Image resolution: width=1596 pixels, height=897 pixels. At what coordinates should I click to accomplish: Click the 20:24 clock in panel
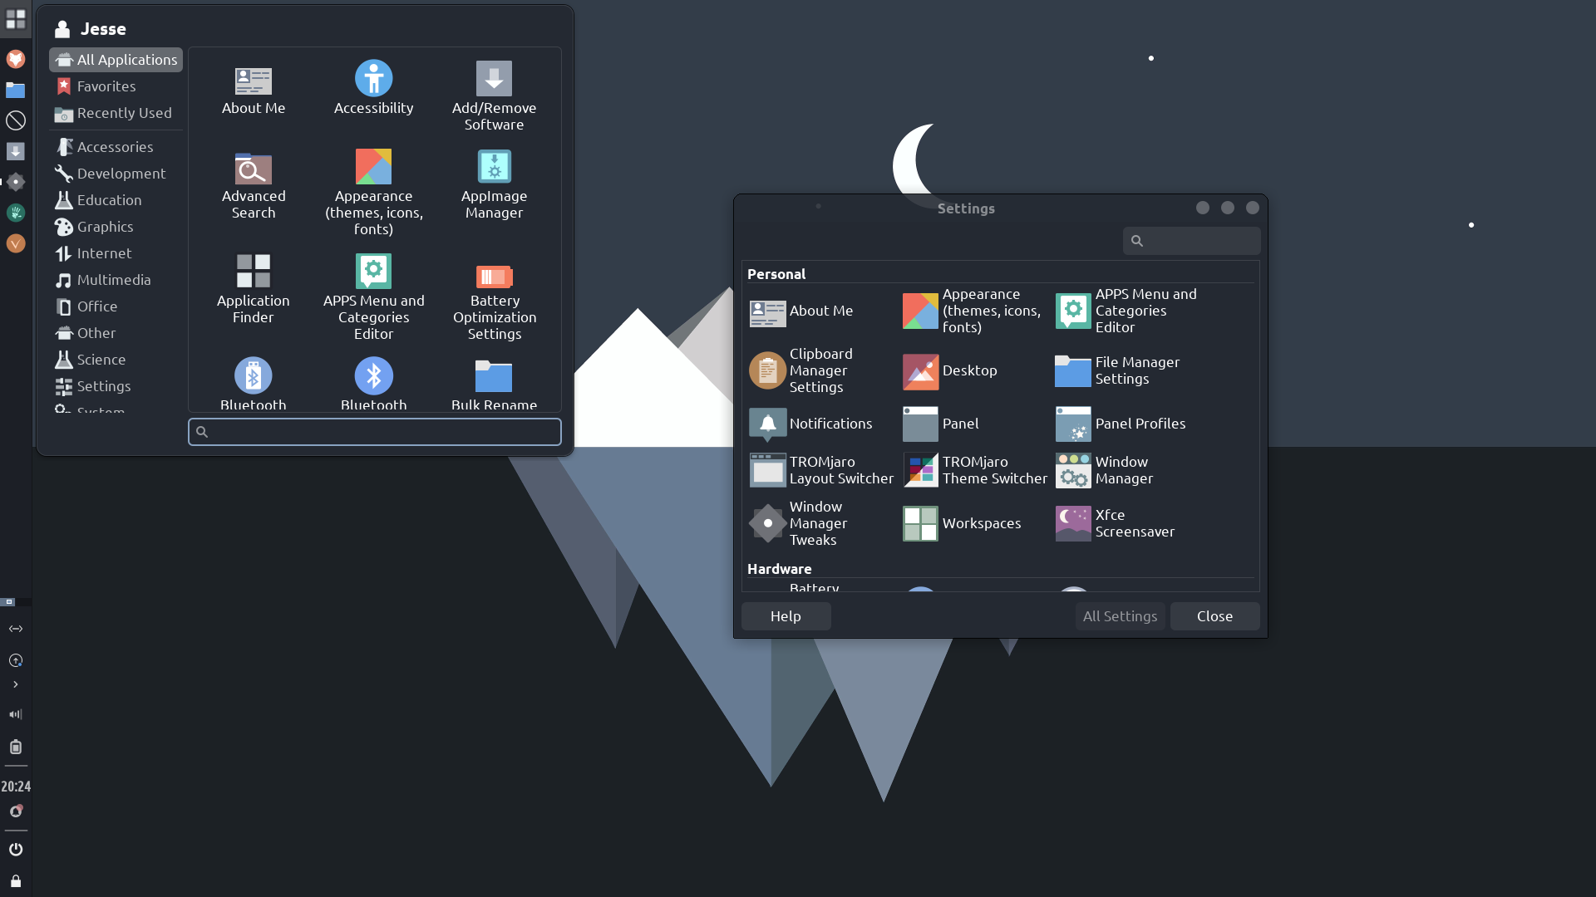pos(16,787)
